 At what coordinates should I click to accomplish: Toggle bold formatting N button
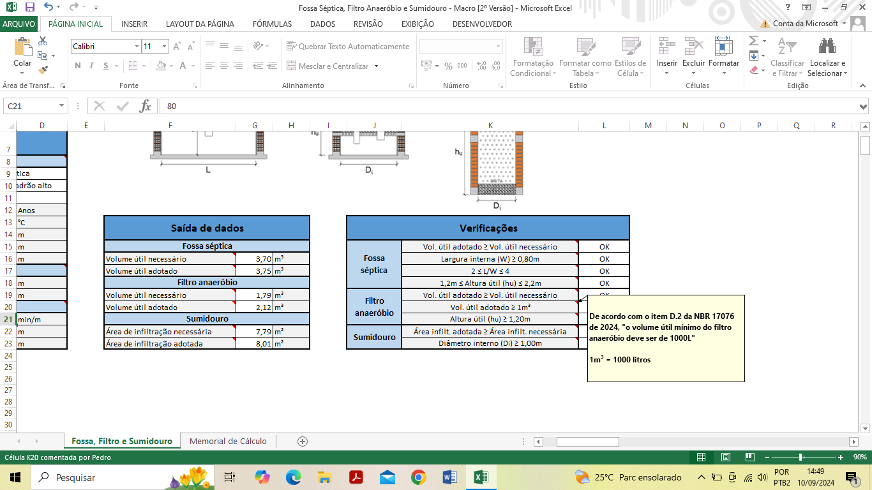(x=78, y=66)
